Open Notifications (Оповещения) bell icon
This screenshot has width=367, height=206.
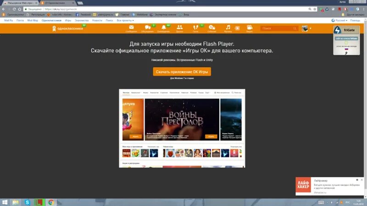pos(164,28)
